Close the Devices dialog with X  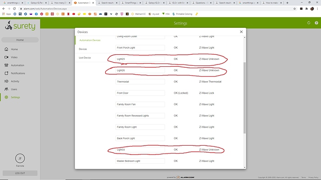coord(241,32)
